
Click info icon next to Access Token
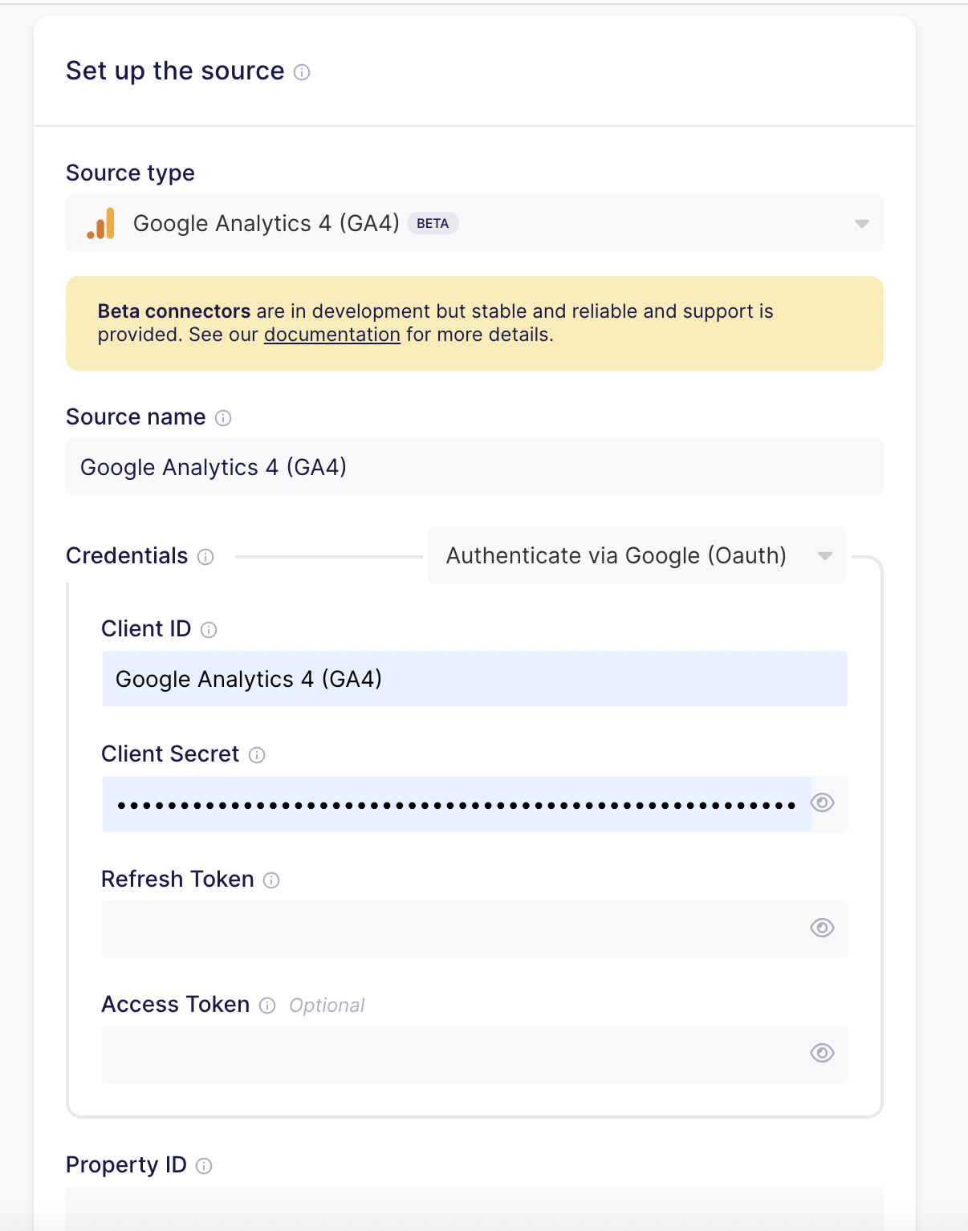tap(267, 1006)
